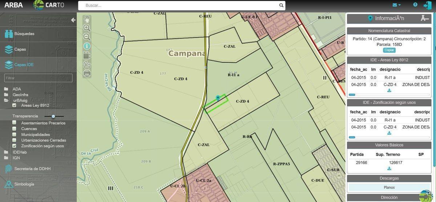Click the login door icon
Screen dimensions: 436x202
tap(428, 5)
